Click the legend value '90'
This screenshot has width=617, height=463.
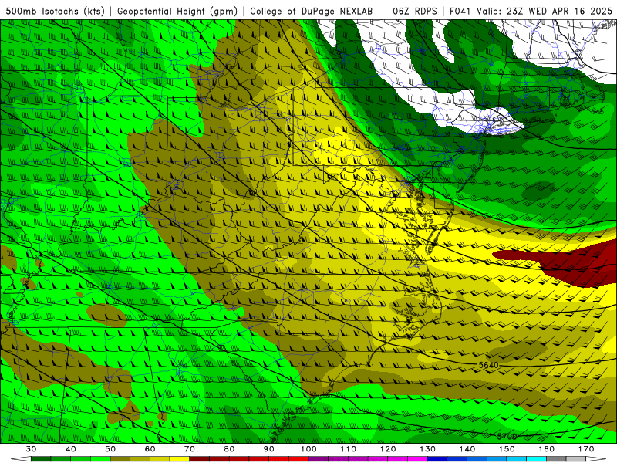pos(269,449)
